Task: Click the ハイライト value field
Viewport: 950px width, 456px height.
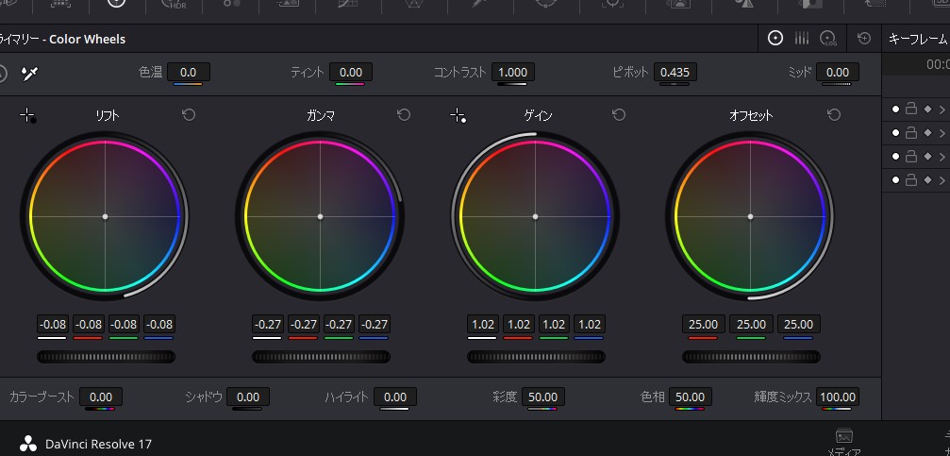Action: (x=395, y=397)
